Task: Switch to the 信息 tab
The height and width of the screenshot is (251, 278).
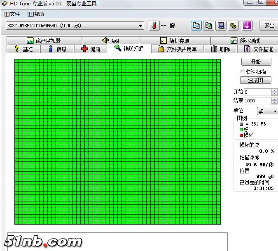Action: pos(57,49)
